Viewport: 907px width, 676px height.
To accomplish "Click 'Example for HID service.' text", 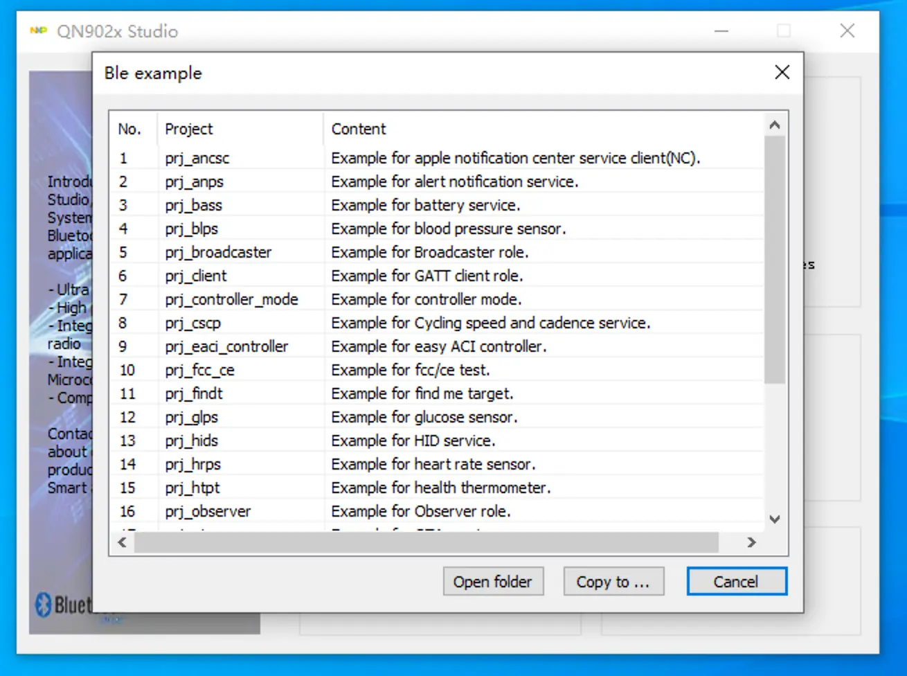I will pos(413,441).
